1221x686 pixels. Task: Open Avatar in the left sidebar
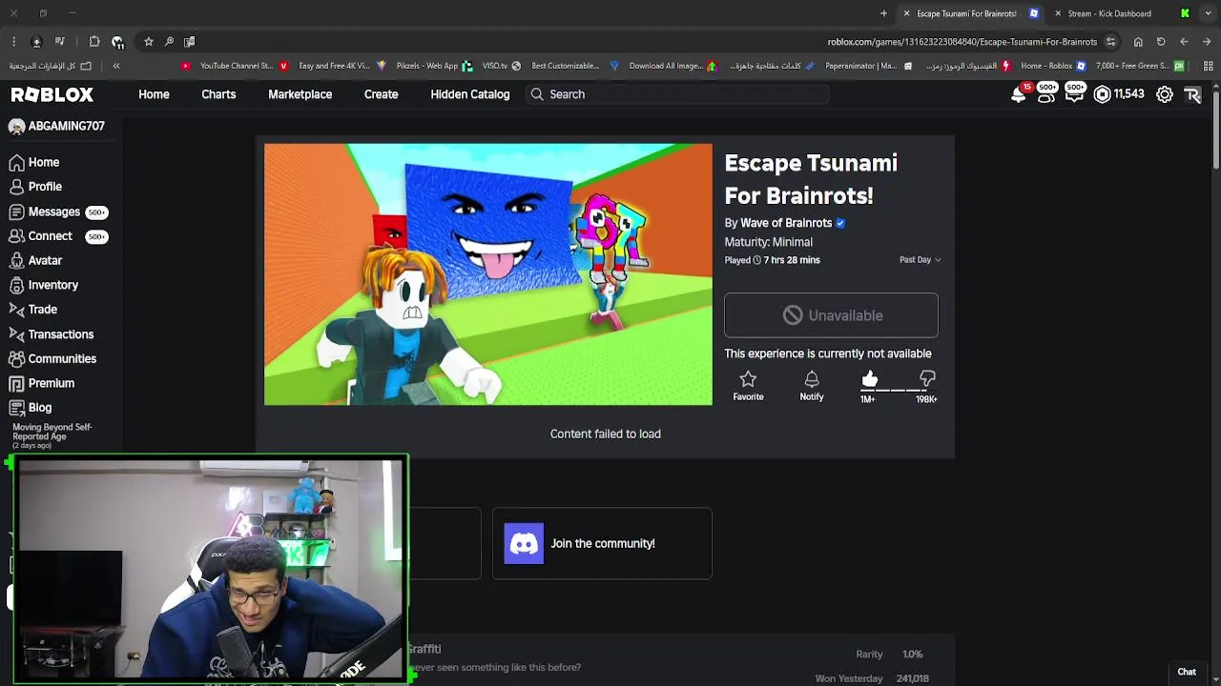pyautogui.click(x=36, y=260)
